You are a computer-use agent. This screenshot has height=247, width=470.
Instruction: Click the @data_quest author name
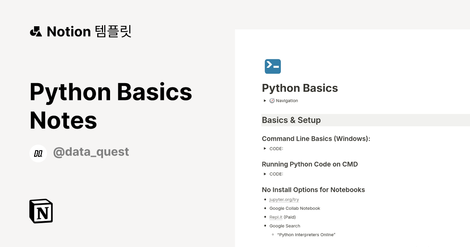[x=91, y=152]
